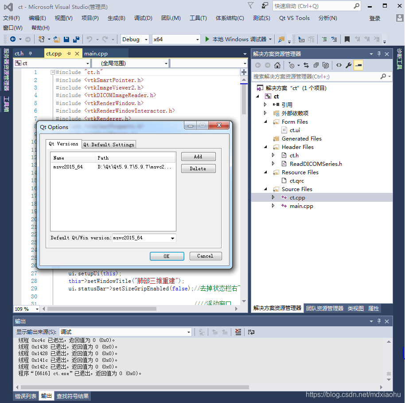This screenshot has height=403, width=405.
Task: Click the notifications filter icon in title bar
Action: tap(250, 6)
